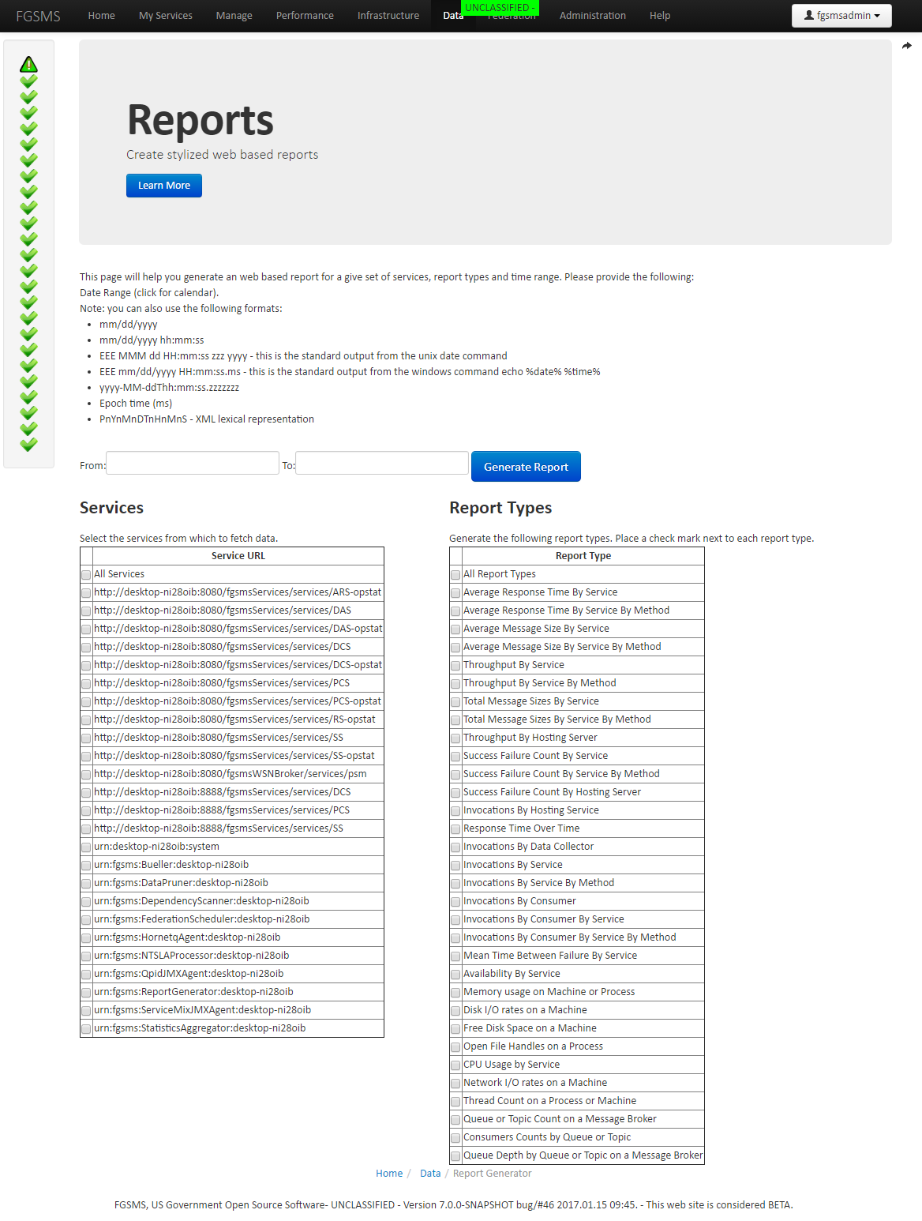This screenshot has width=922, height=1221.
Task: Open the Help menu
Action: pyautogui.click(x=660, y=16)
